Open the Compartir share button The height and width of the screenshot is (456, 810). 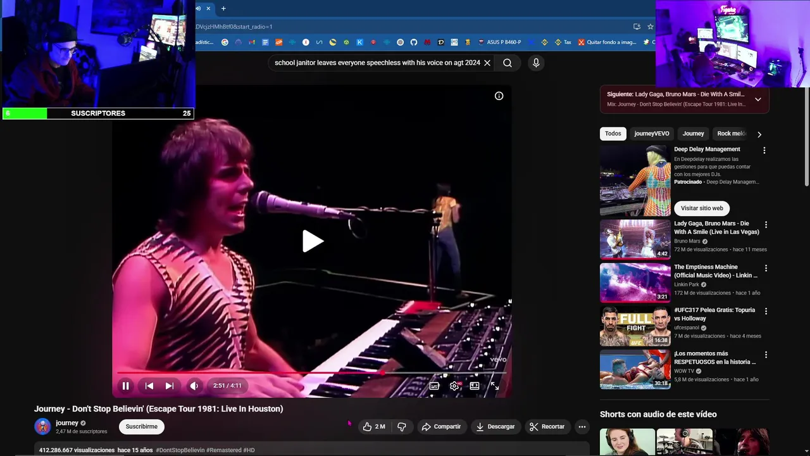(442, 427)
